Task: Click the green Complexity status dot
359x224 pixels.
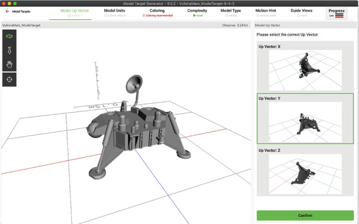Action: point(194,15)
